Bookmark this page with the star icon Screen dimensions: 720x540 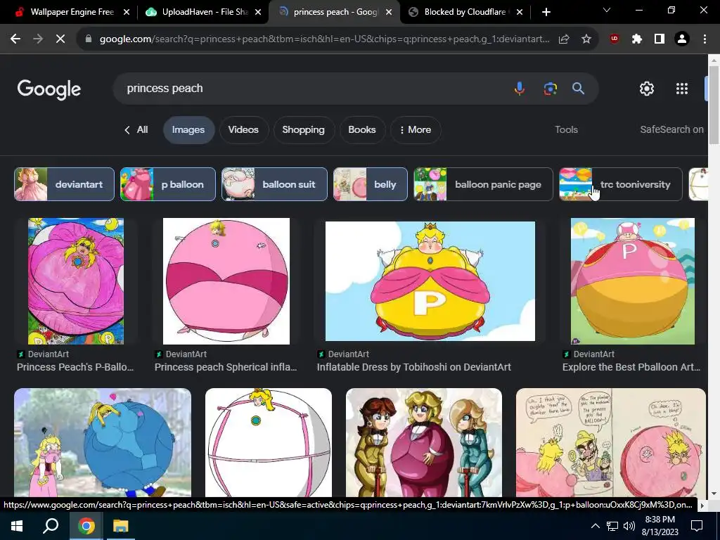click(x=586, y=39)
